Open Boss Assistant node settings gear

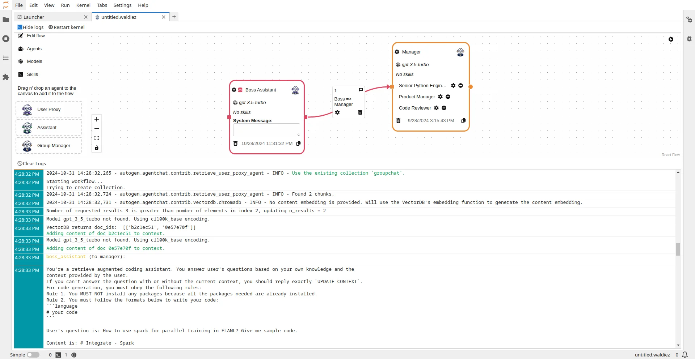click(234, 90)
